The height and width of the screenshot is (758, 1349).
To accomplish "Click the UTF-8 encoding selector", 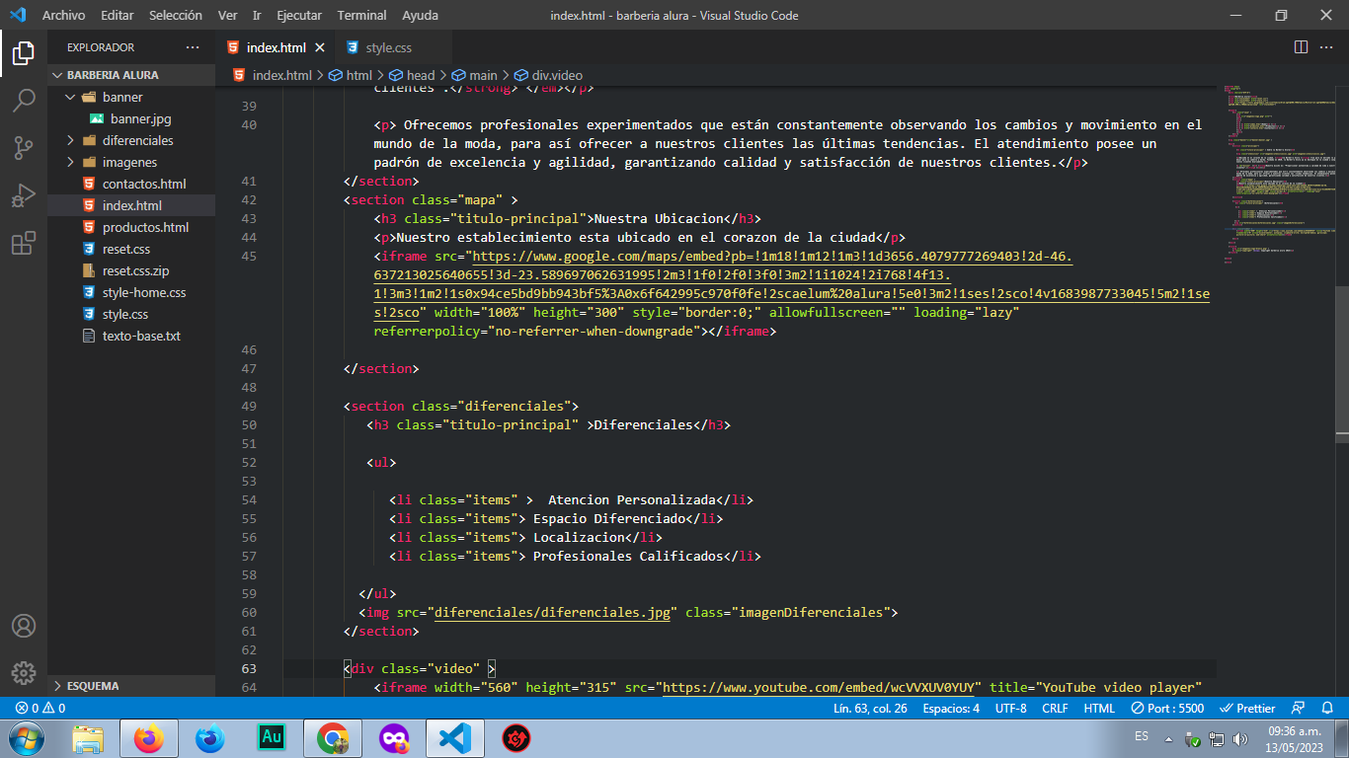I will (1010, 708).
